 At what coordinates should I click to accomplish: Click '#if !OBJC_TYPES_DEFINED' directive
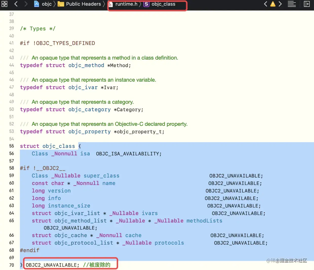coord(57,43)
